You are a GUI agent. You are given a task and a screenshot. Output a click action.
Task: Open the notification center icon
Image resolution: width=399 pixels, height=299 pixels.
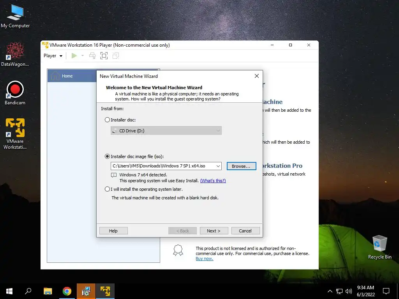tap(386, 291)
